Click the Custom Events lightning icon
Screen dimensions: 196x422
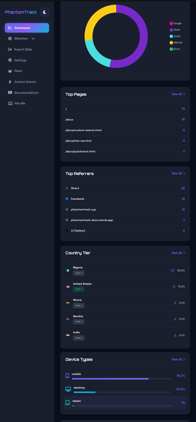pyautogui.click(x=10, y=82)
